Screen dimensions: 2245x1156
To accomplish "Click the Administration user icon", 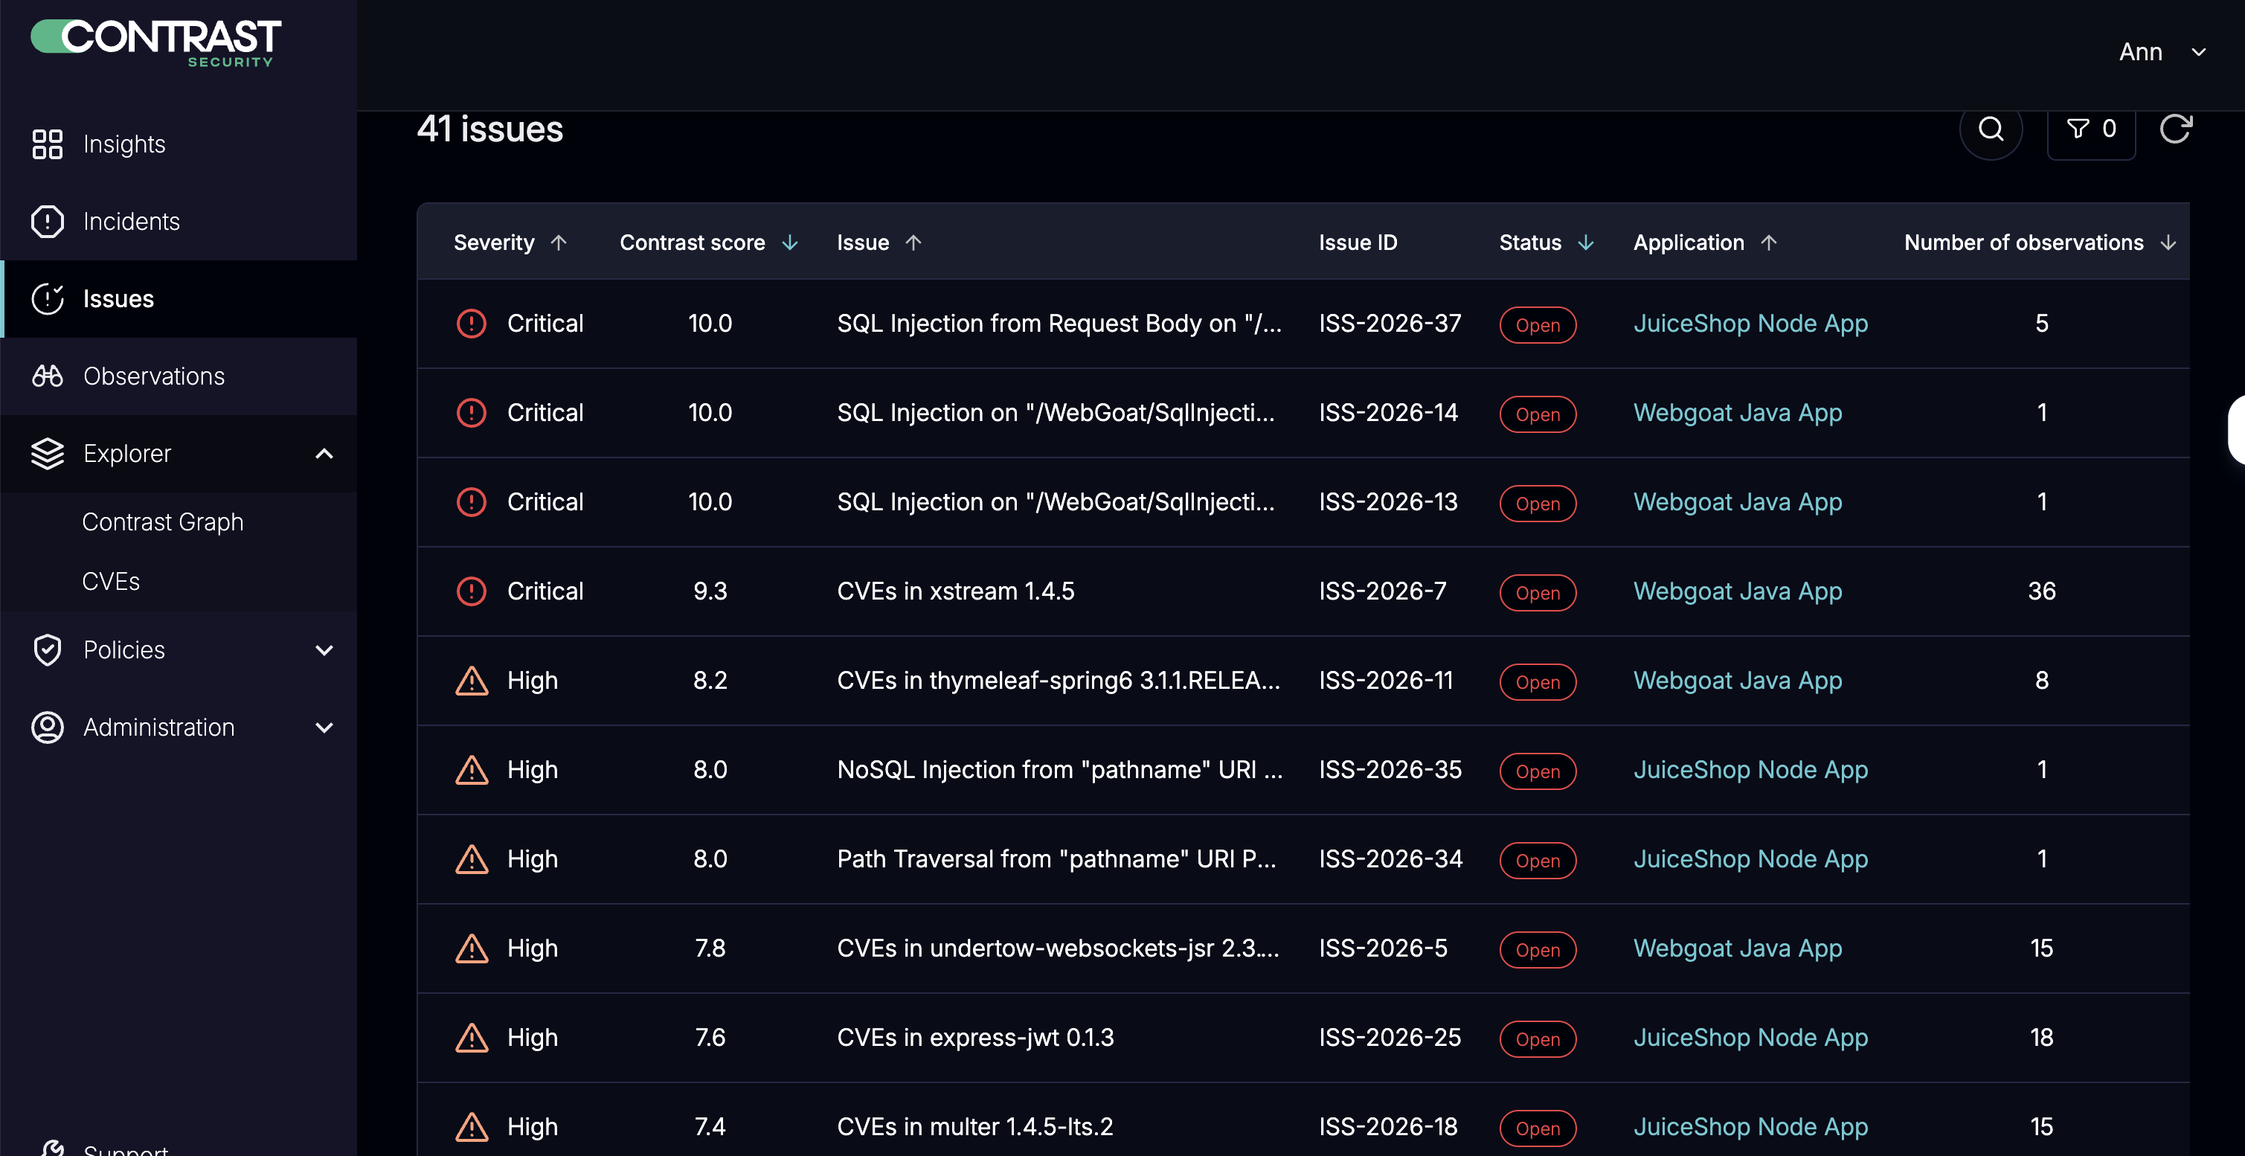I will (47, 727).
